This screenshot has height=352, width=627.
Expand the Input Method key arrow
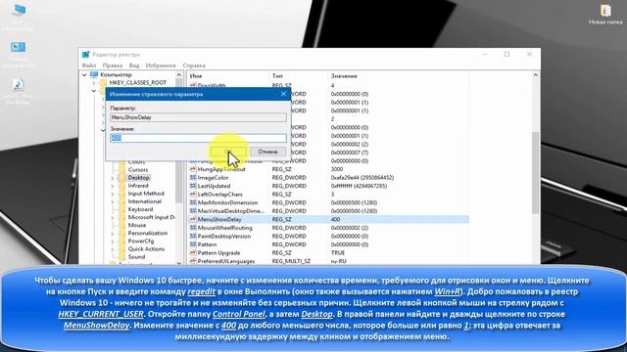113,194
